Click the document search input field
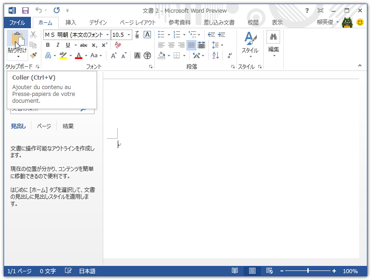This screenshot has width=371, height=280. (x=50, y=109)
